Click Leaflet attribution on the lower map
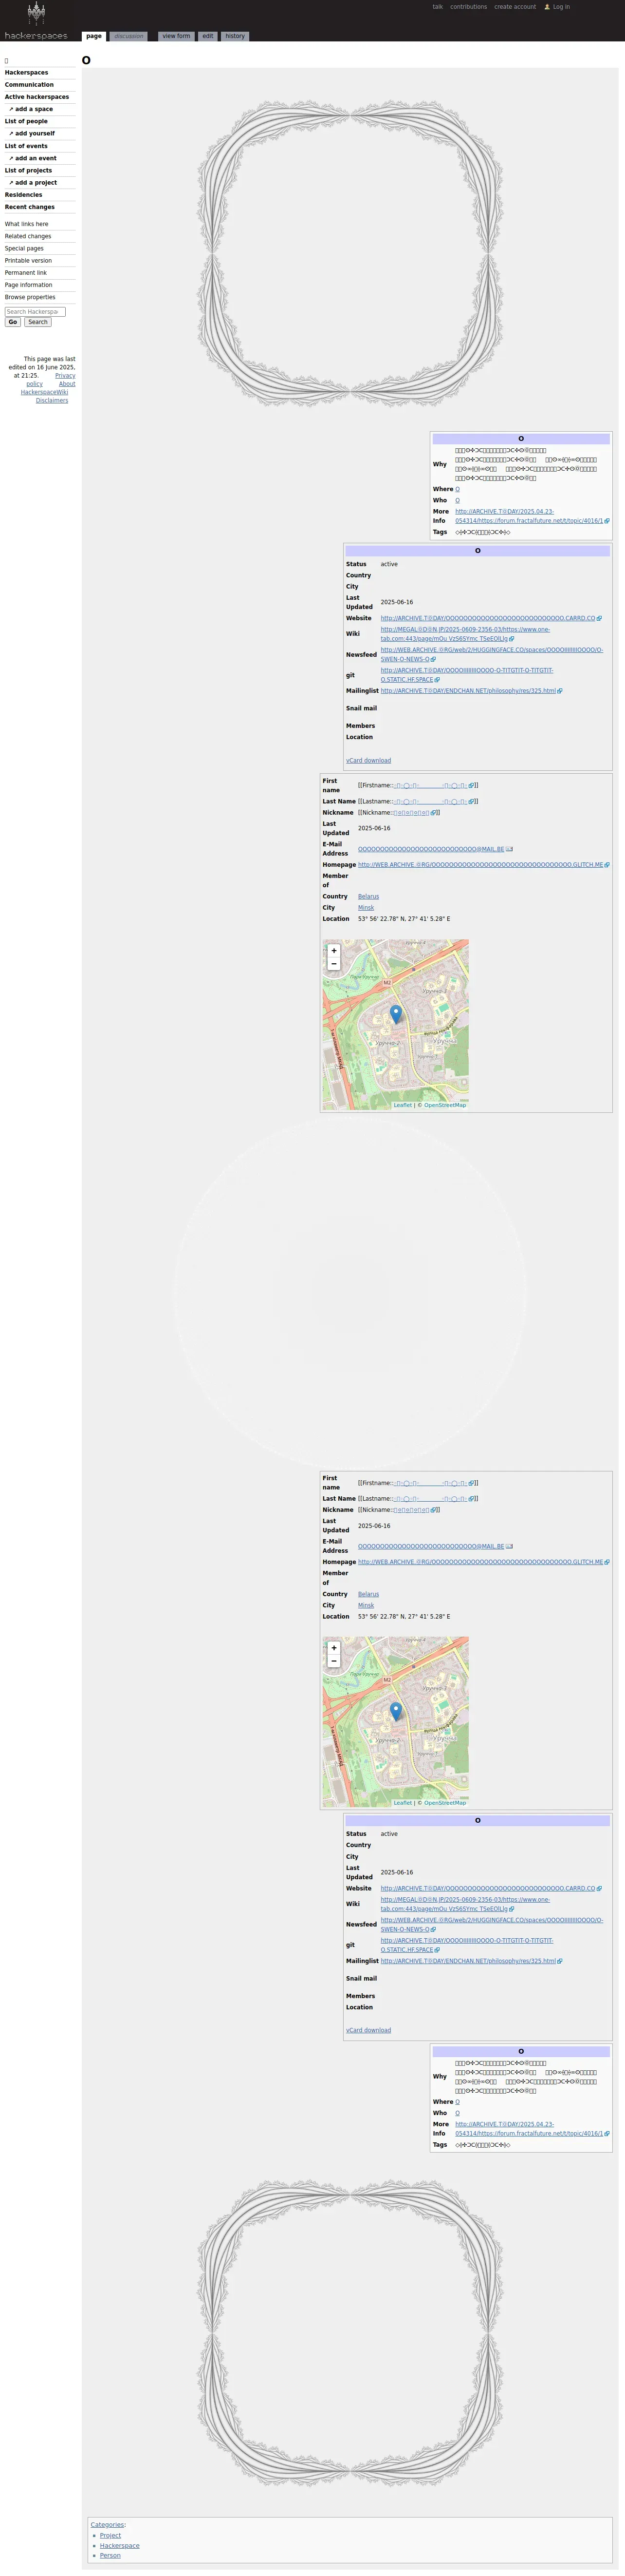This screenshot has width=625, height=2576. click(x=403, y=1803)
